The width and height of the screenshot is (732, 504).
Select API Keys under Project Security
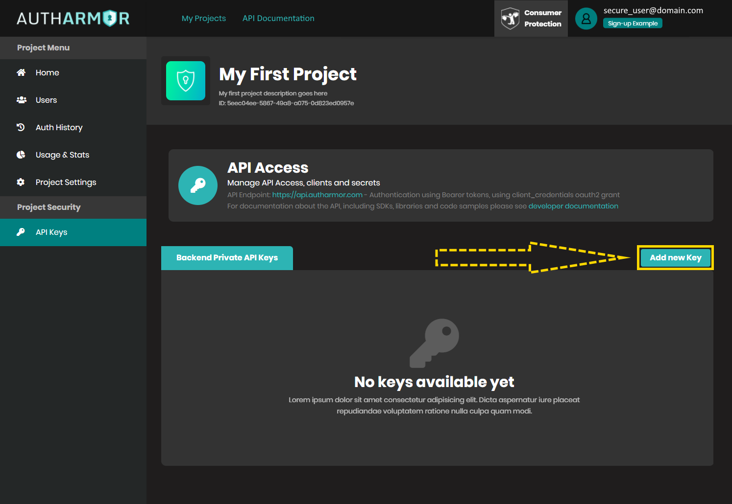pyautogui.click(x=73, y=232)
